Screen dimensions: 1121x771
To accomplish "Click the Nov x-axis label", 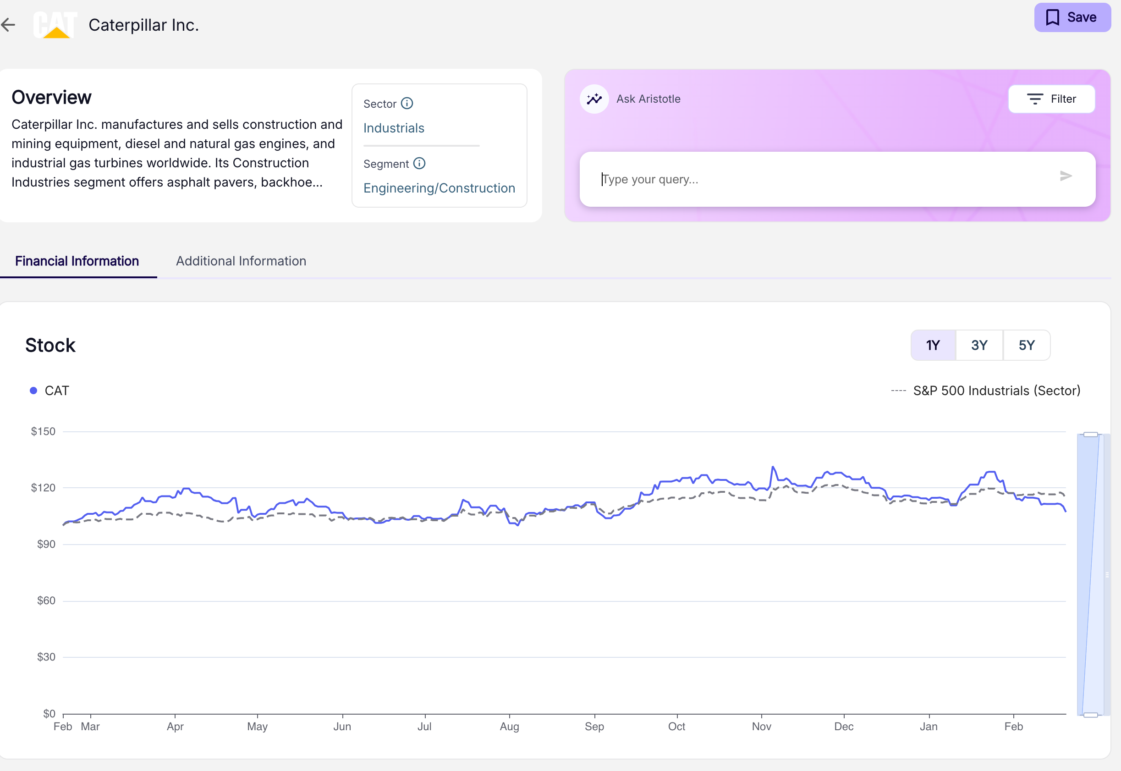I will (762, 727).
